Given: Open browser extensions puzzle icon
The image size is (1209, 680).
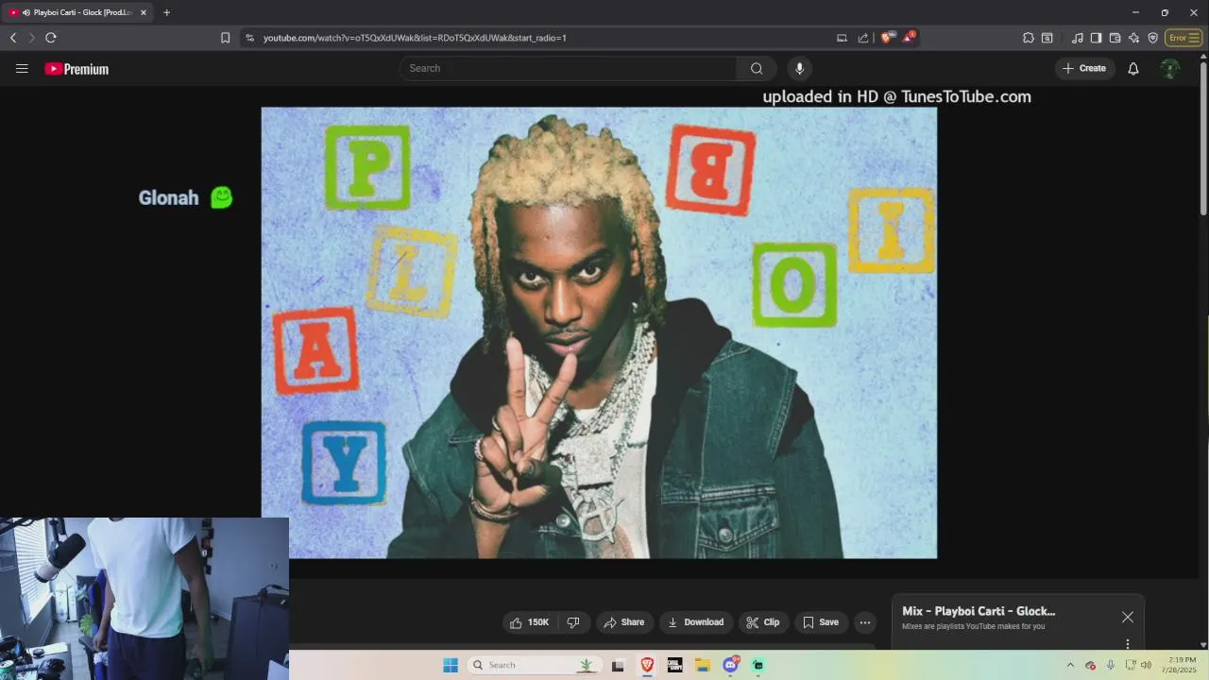Looking at the screenshot, I should pos(1029,38).
